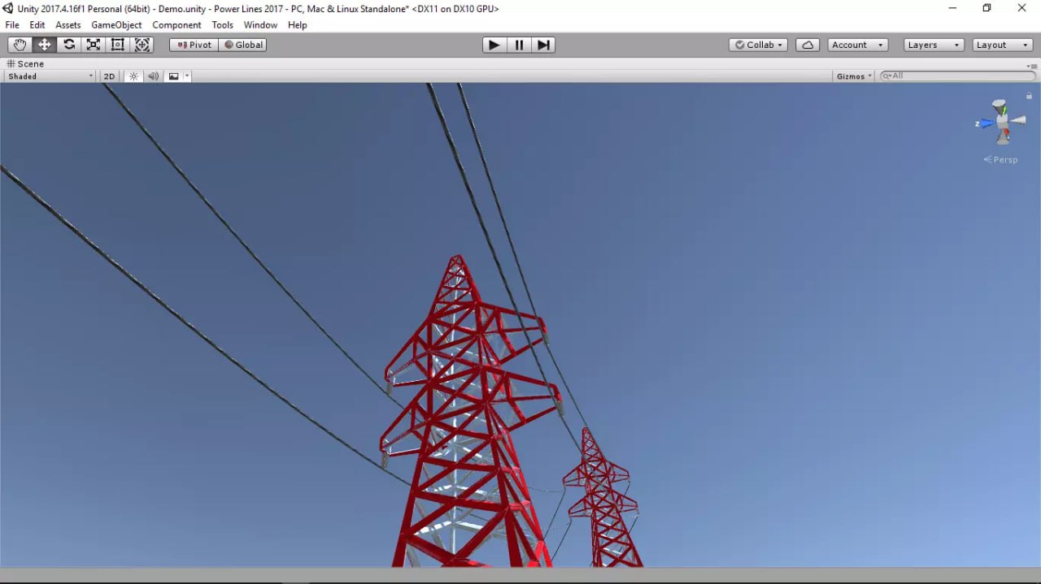
Task: Open the Gizmos dropdown
Action: click(x=852, y=76)
